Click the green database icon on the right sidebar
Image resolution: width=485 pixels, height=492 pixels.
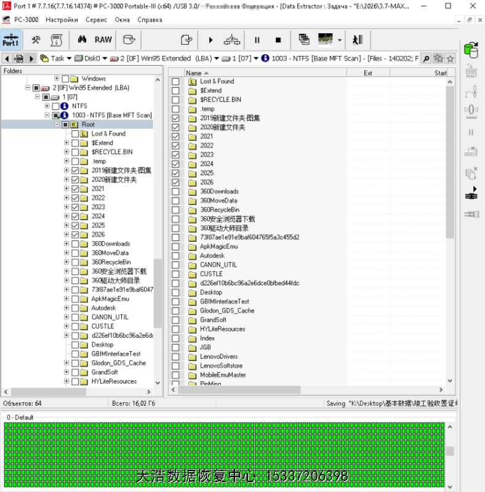[471, 49]
